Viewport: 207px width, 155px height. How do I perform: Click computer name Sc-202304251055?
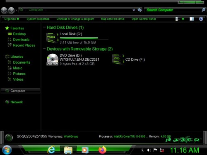pyautogui.click(x=32, y=136)
